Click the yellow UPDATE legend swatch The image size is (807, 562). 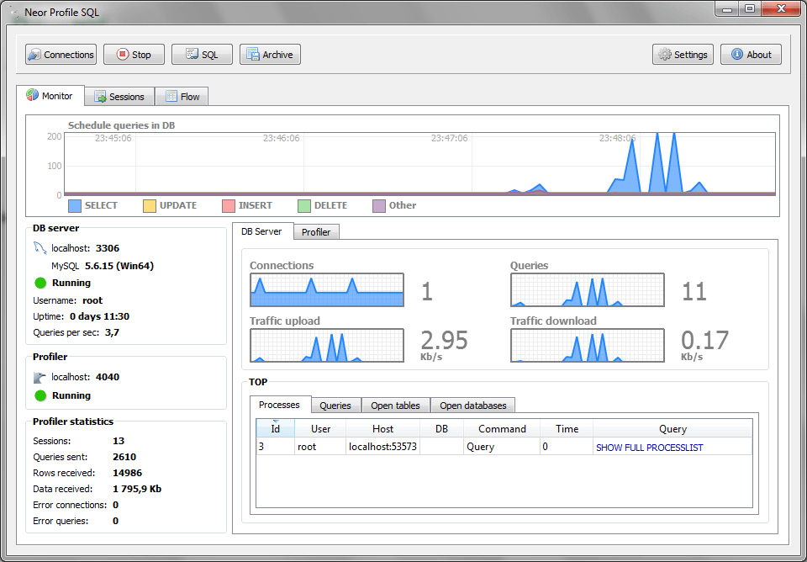[x=150, y=205]
